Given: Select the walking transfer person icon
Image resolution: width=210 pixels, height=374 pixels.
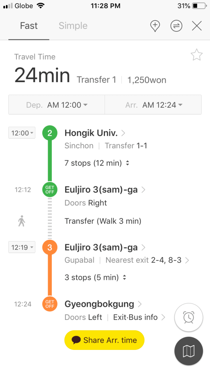Looking at the screenshot, I should click(22, 221).
